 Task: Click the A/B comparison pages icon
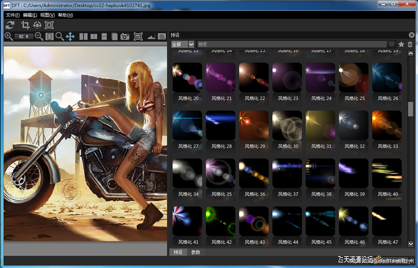coord(114,36)
